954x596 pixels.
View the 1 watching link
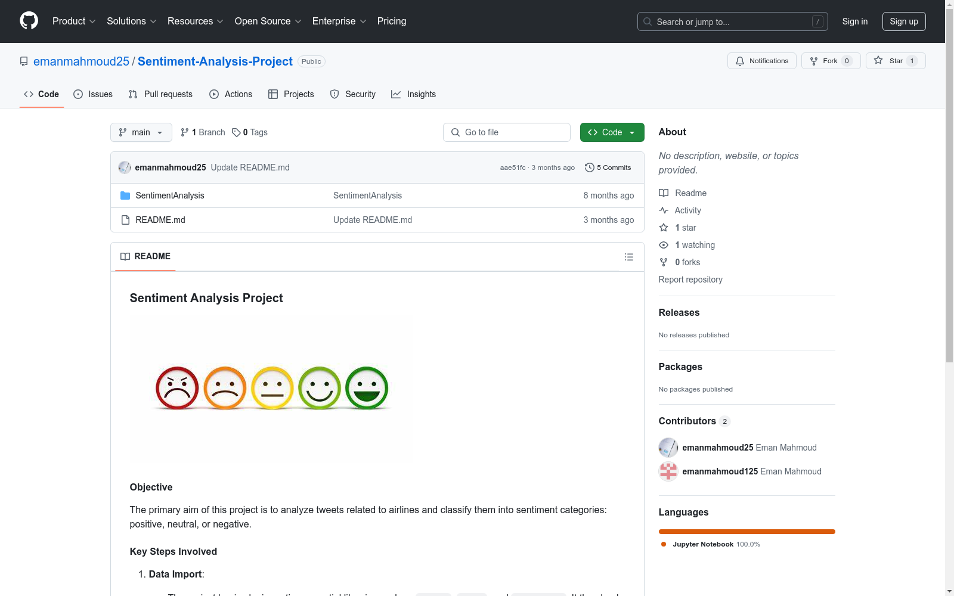coord(687,245)
